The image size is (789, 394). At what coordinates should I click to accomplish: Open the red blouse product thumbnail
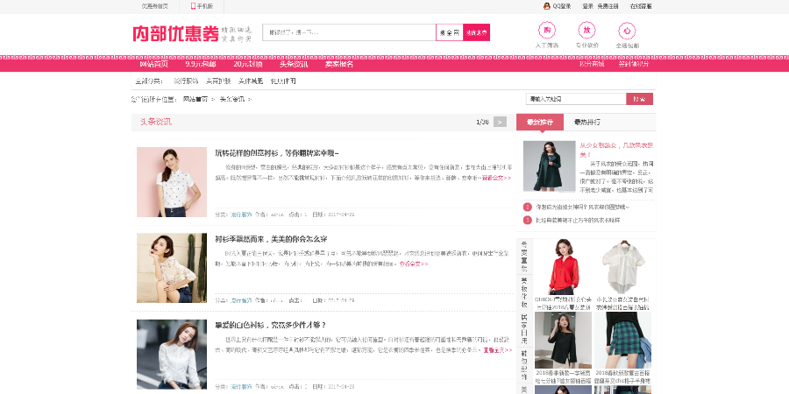pos(564,267)
